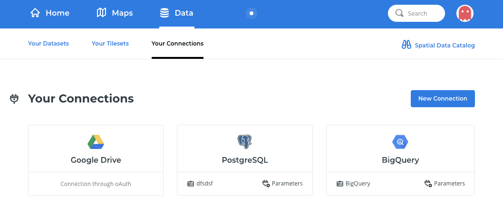503x204 pixels.
Task: Click the plug-gear icon on BigQuery card
Action: [x=428, y=184]
